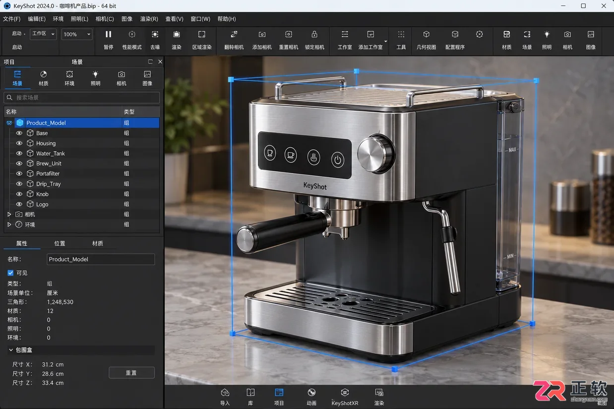Hide the Base group with its eye icon

(19, 133)
